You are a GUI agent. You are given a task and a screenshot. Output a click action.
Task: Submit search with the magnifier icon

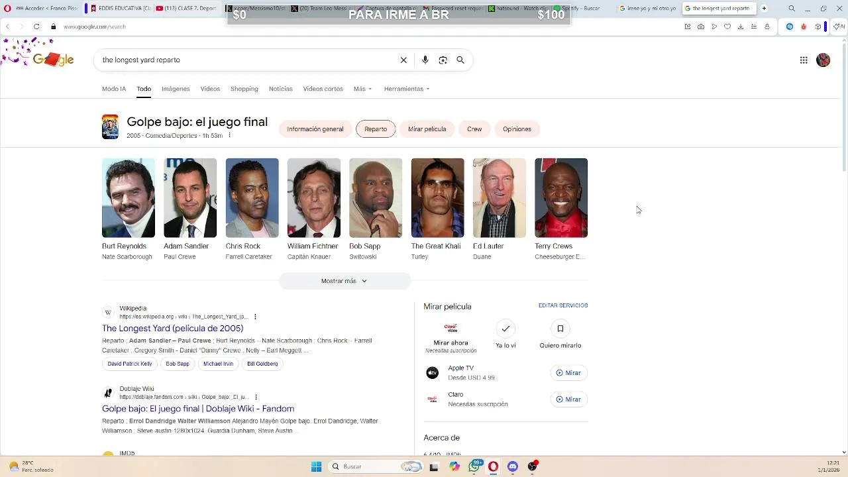(460, 60)
